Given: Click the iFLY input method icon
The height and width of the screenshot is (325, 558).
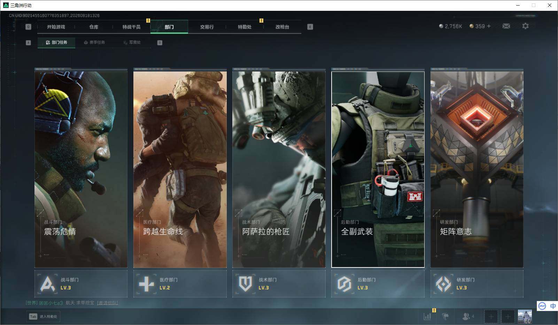Looking at the screenshot, I should click(542, 306).
